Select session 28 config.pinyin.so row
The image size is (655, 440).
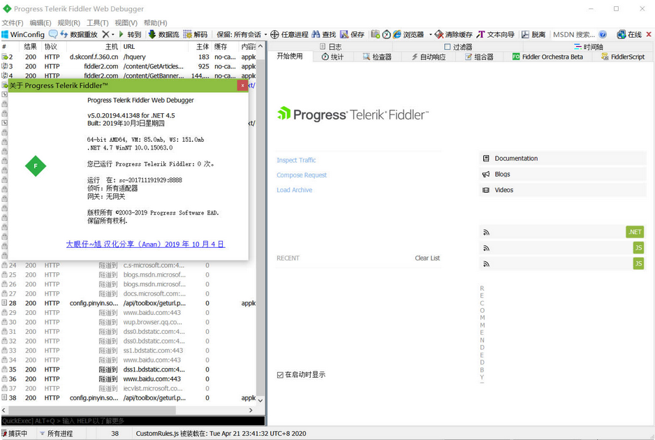tap(128, 303)
